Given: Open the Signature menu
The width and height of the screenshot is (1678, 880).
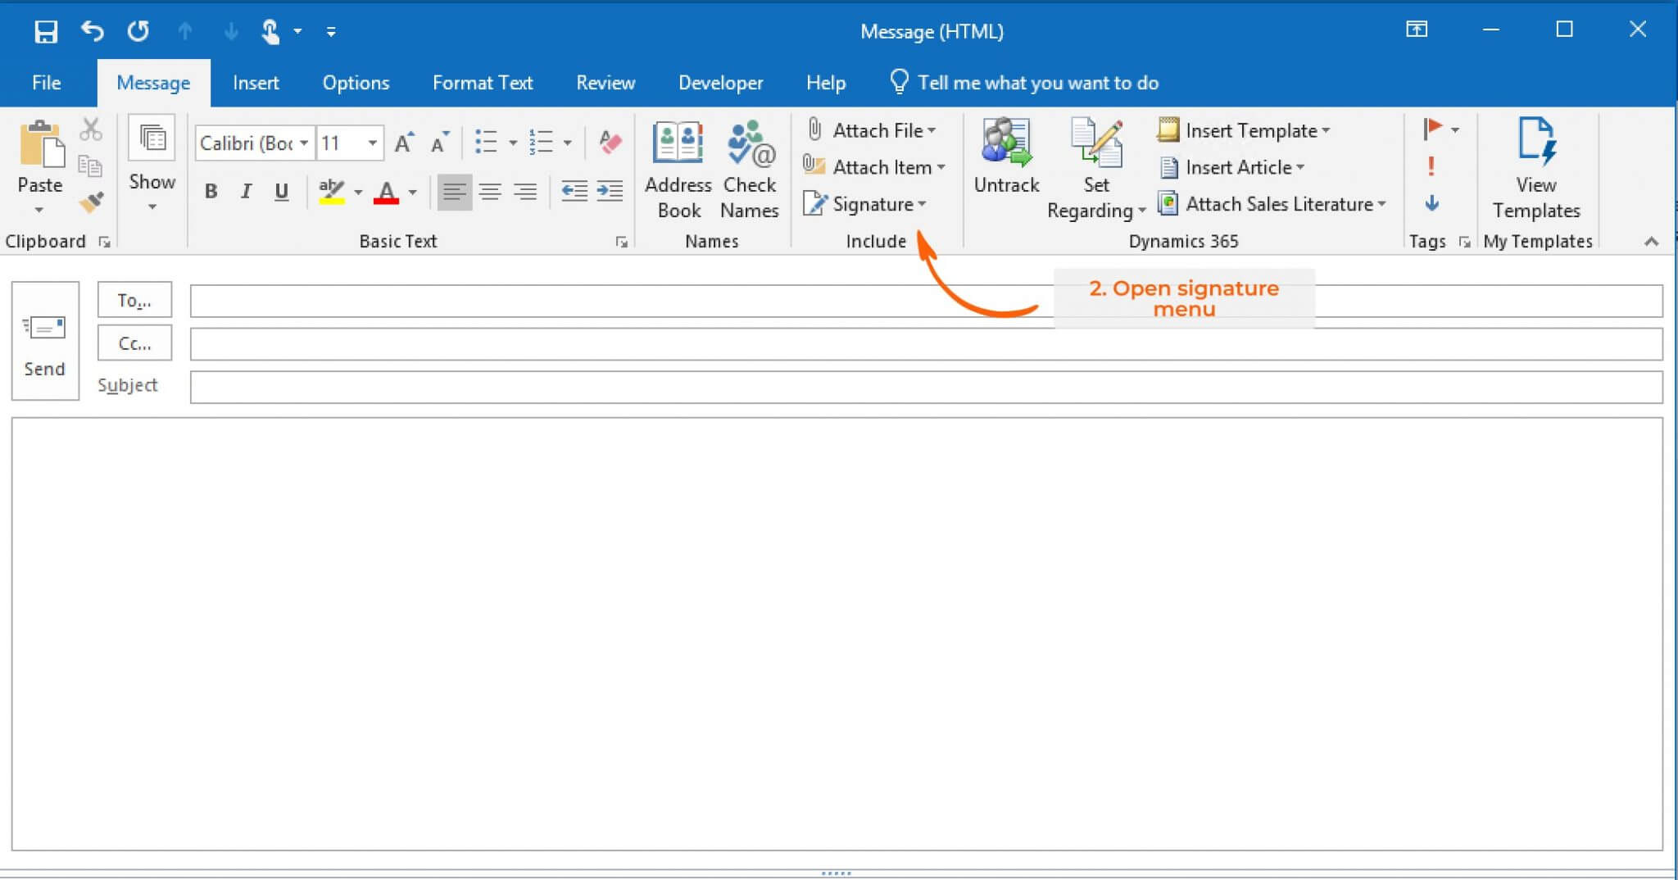Looking at the screenshot, I should pyautogui.click(x=872, y=204).
